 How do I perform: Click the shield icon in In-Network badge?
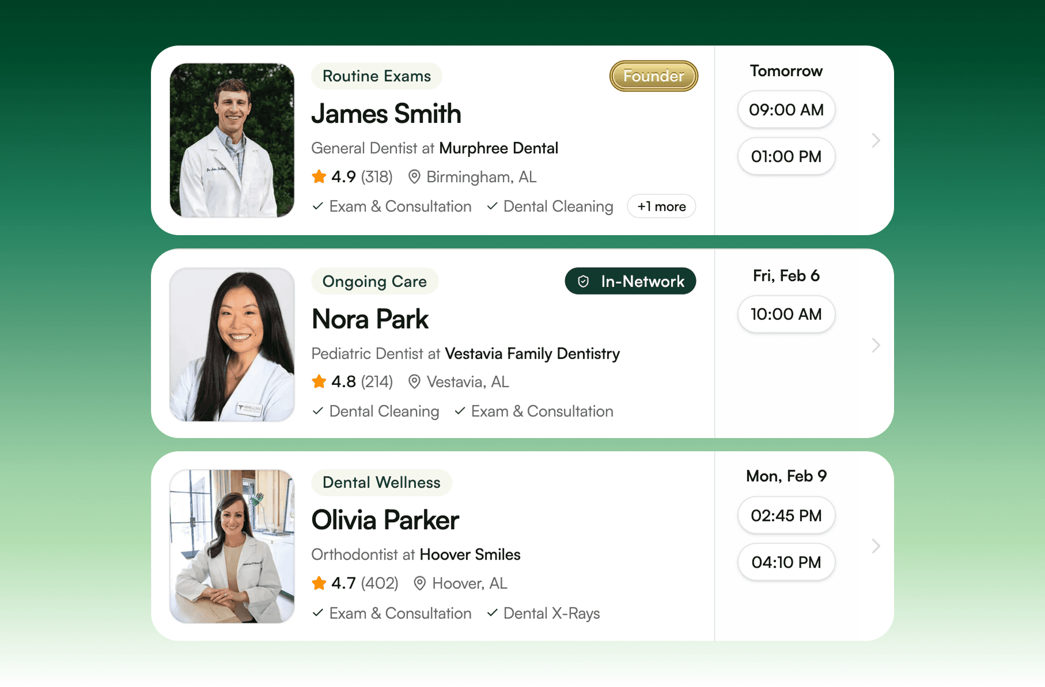coord(583,281)
